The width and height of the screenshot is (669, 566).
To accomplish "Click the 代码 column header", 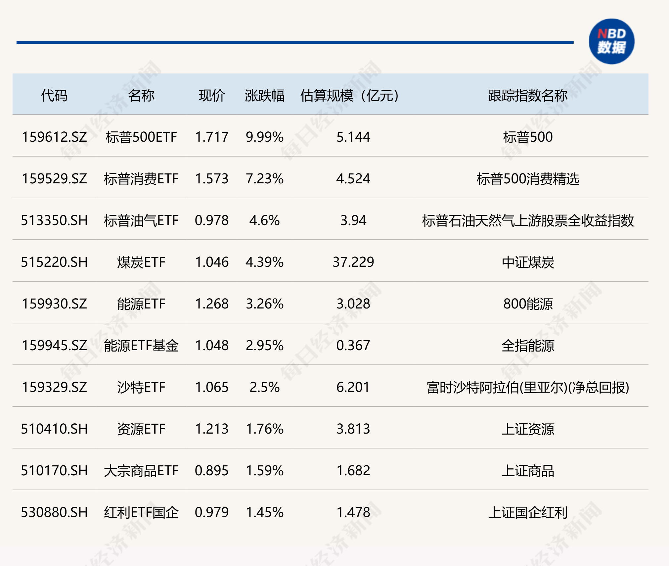I will 54,96.
